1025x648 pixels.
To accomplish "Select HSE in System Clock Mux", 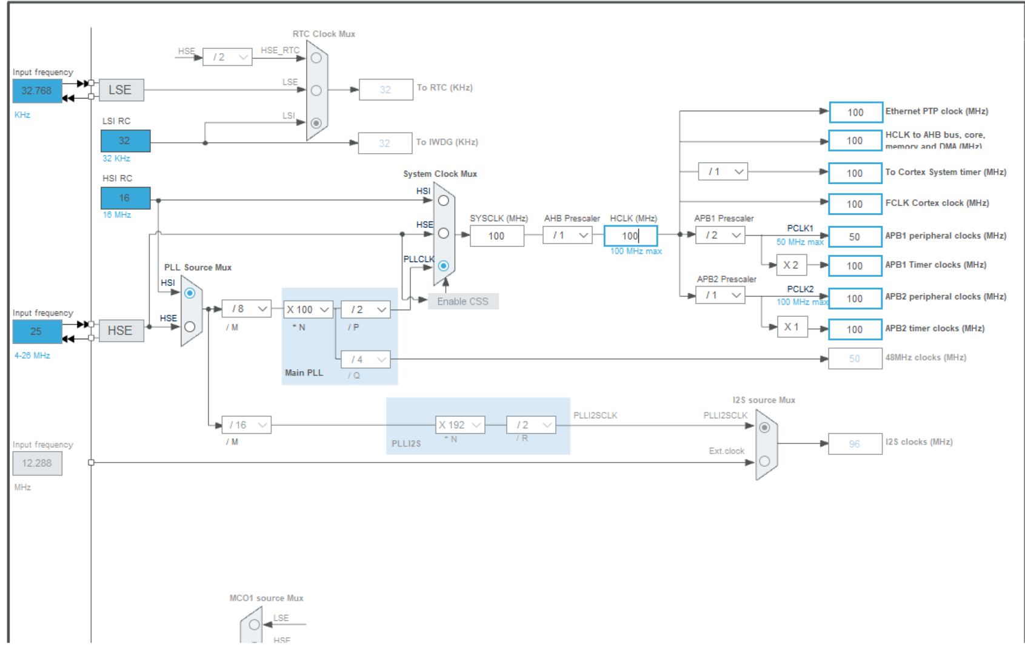I will [444, 233].
